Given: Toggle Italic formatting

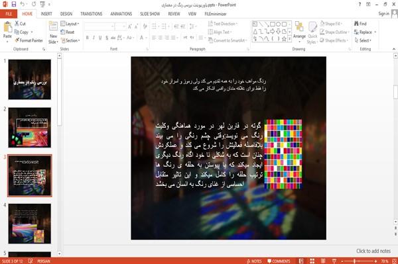Looking at the screenshot, I should 94,38.
